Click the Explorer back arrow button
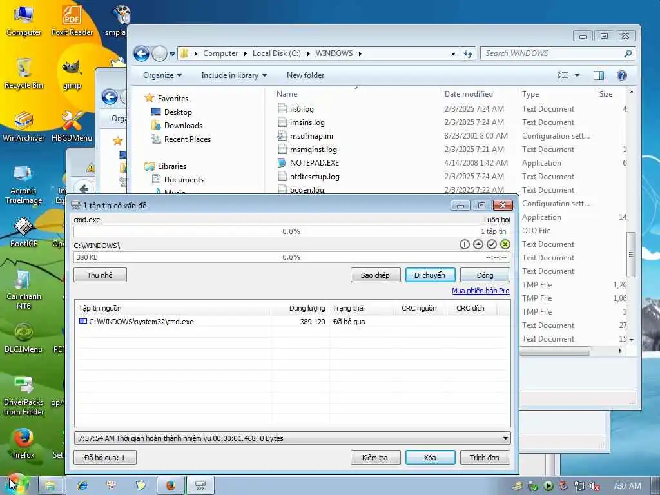The image size is (660, 495). click(141, 53)
